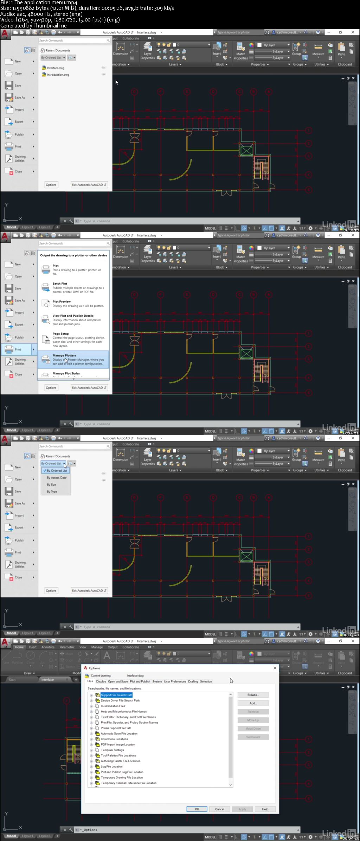Go to User Preferences tab

click(175, 681)
